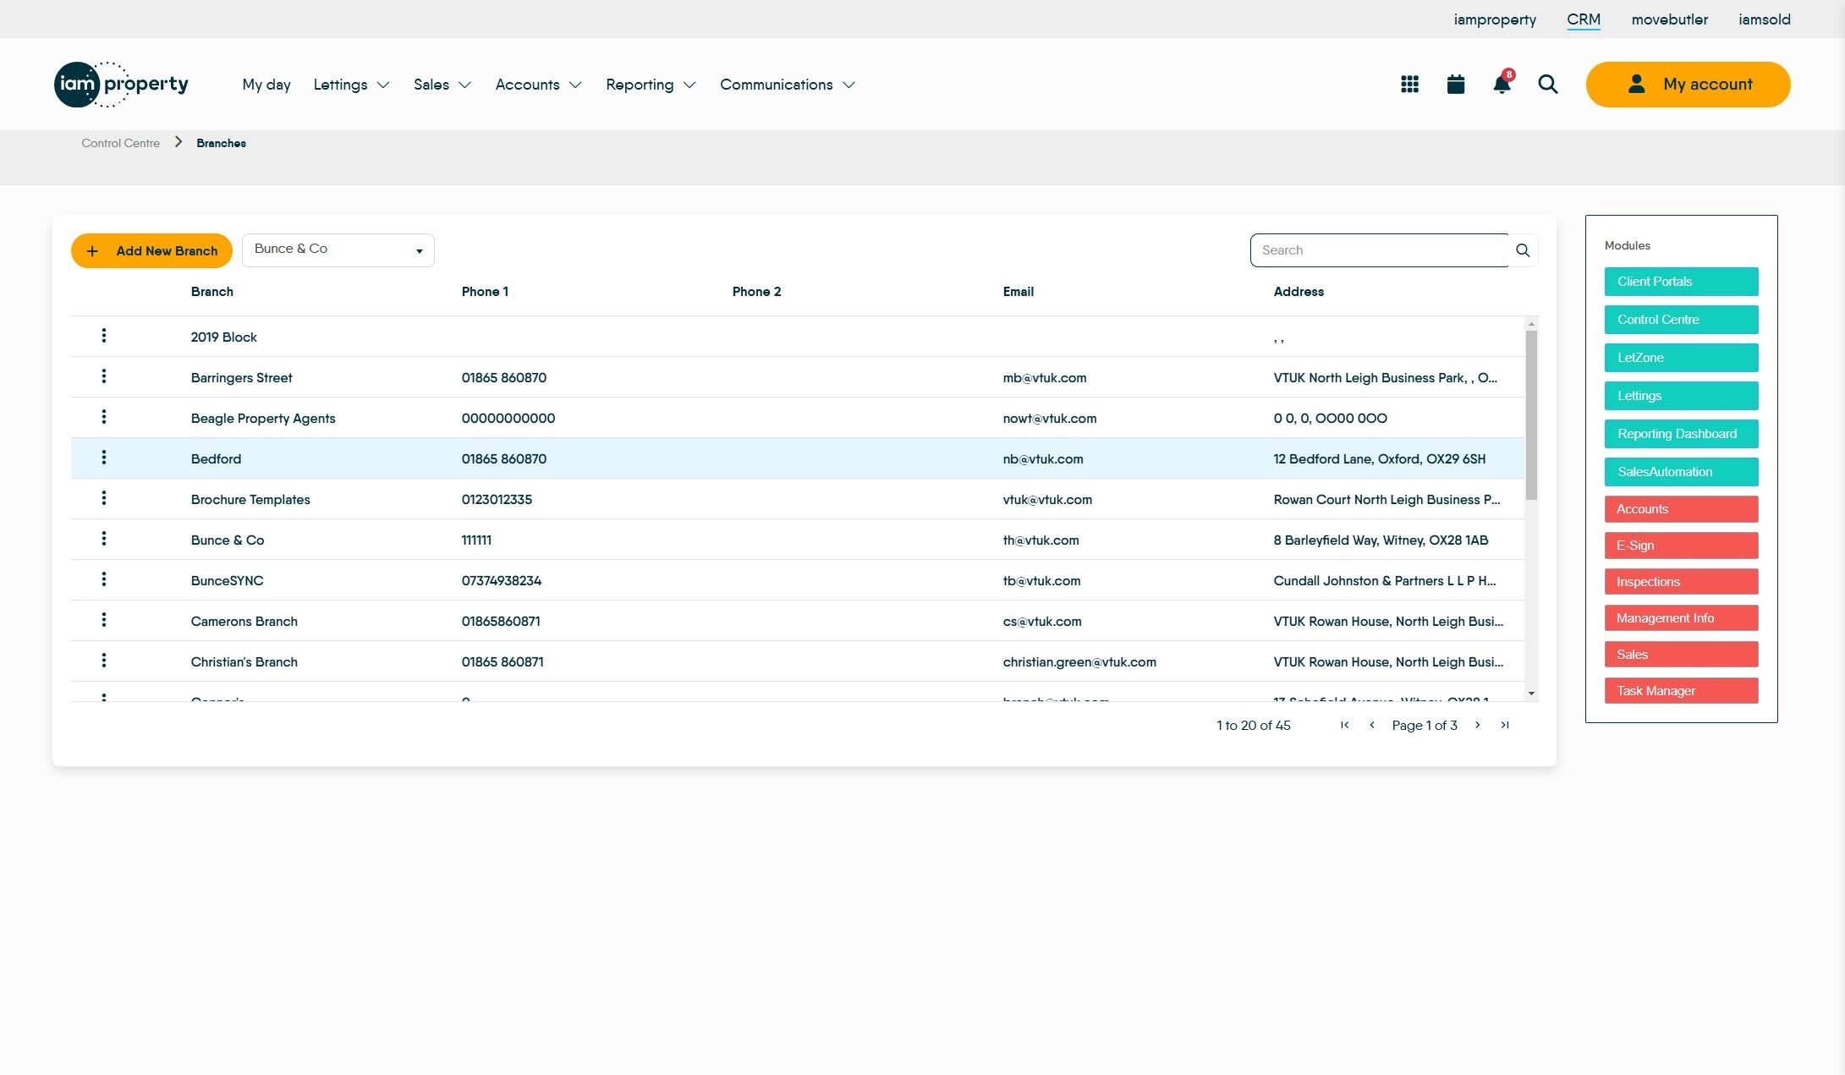This screenshot has height=1075, width=1845.
Task: Jump to last page arrow
Action: (1505, 725)
